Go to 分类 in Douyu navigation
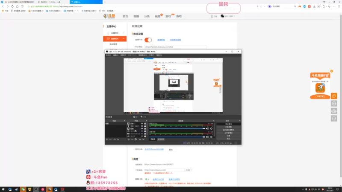This screenshot has height=192, width=342. tap(147, 16)
